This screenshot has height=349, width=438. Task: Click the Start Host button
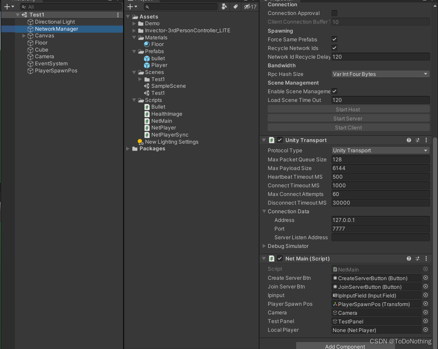pyautogui.click(x=348, y=109)
